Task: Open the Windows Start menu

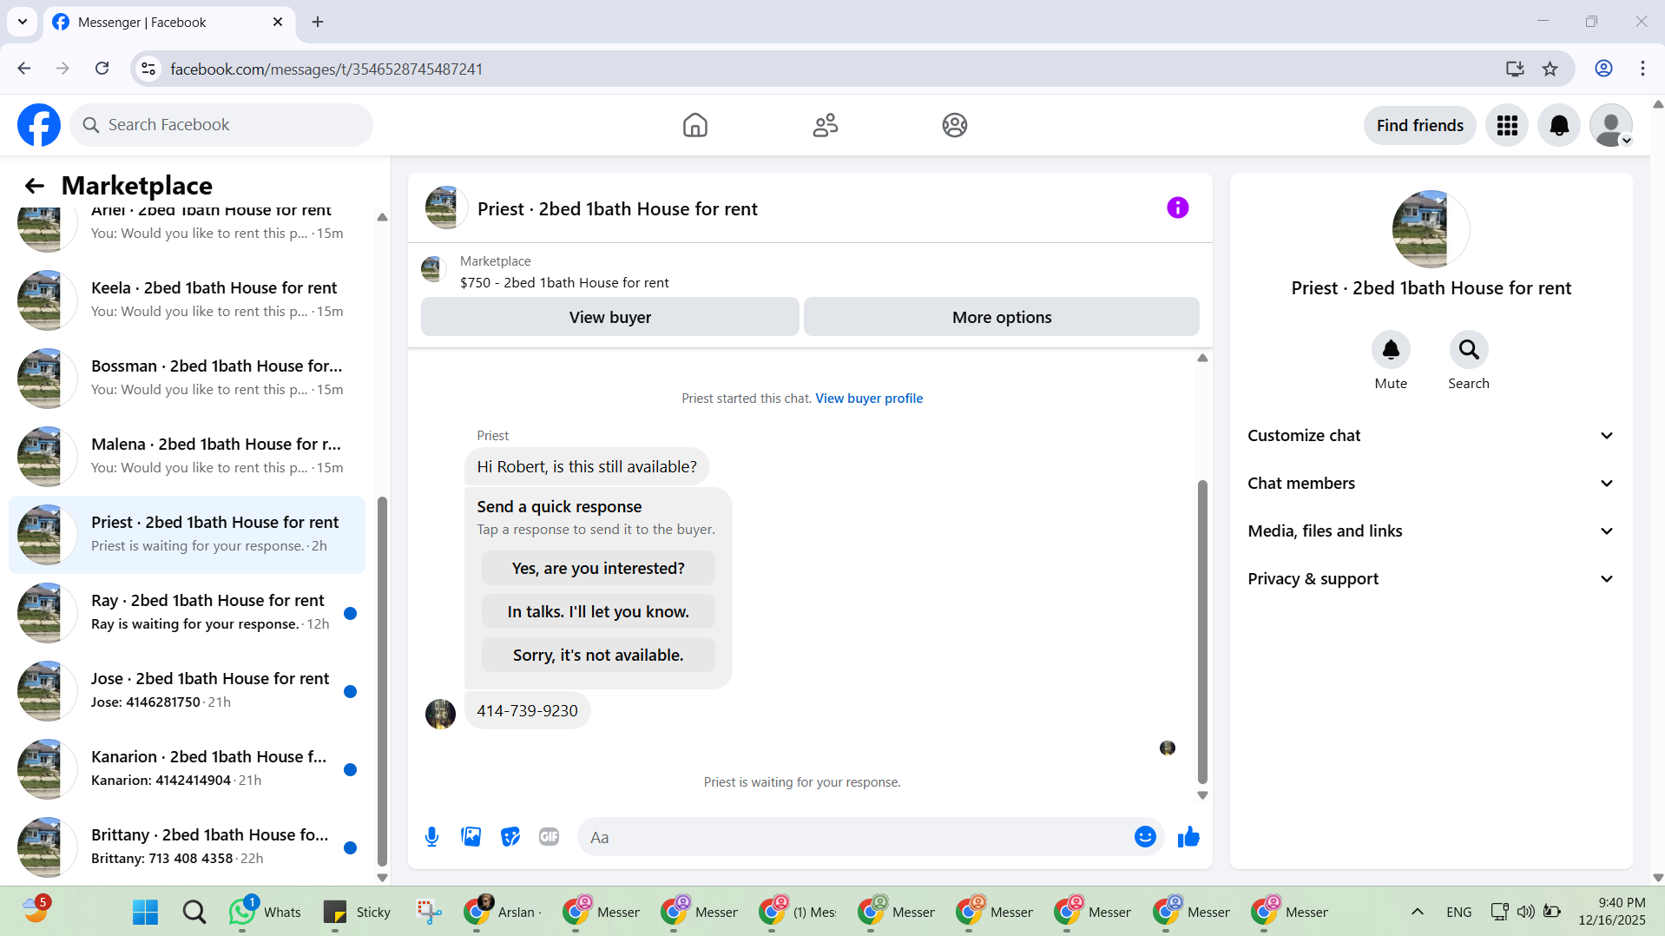Action: pyautogui.click(x=145, y=912)
